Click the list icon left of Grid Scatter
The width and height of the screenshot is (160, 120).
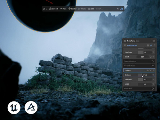click(124, 45)
